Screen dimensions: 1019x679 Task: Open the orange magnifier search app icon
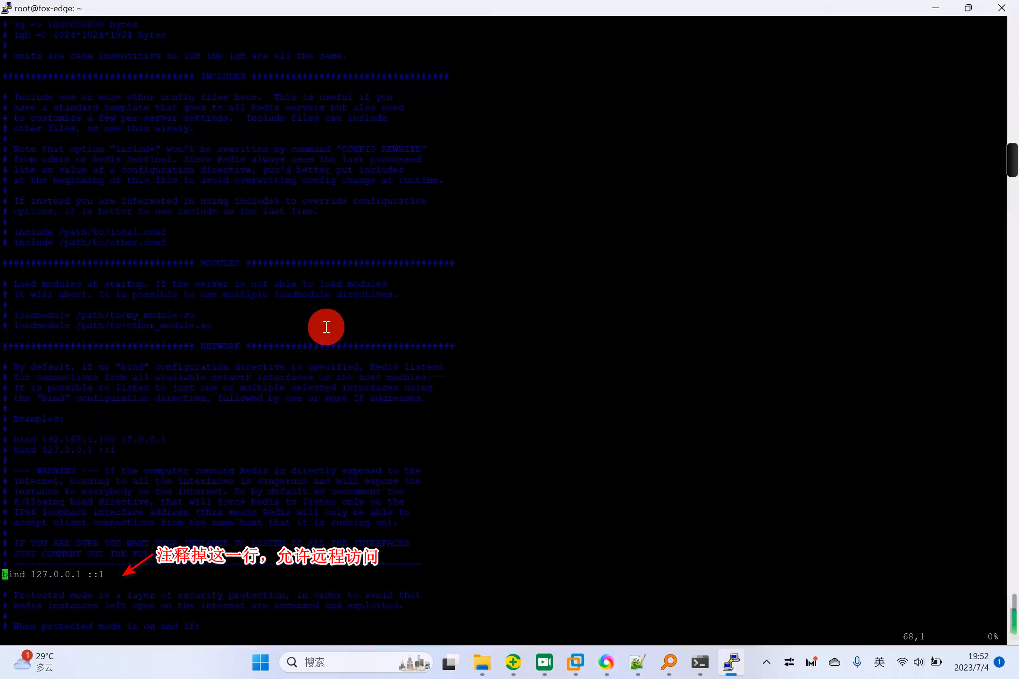click(x=668, y=662)
